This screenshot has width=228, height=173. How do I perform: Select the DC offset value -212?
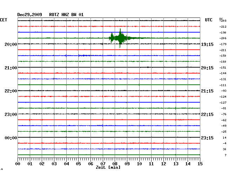pyautogui.click(x=223, y=27)
